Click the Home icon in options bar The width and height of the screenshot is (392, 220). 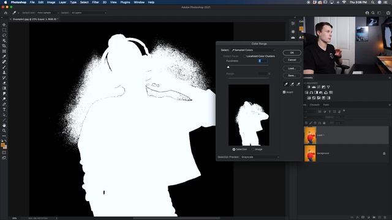click(6, 13)
